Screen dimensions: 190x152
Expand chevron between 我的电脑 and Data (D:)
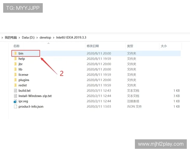(x=19, y=38)
